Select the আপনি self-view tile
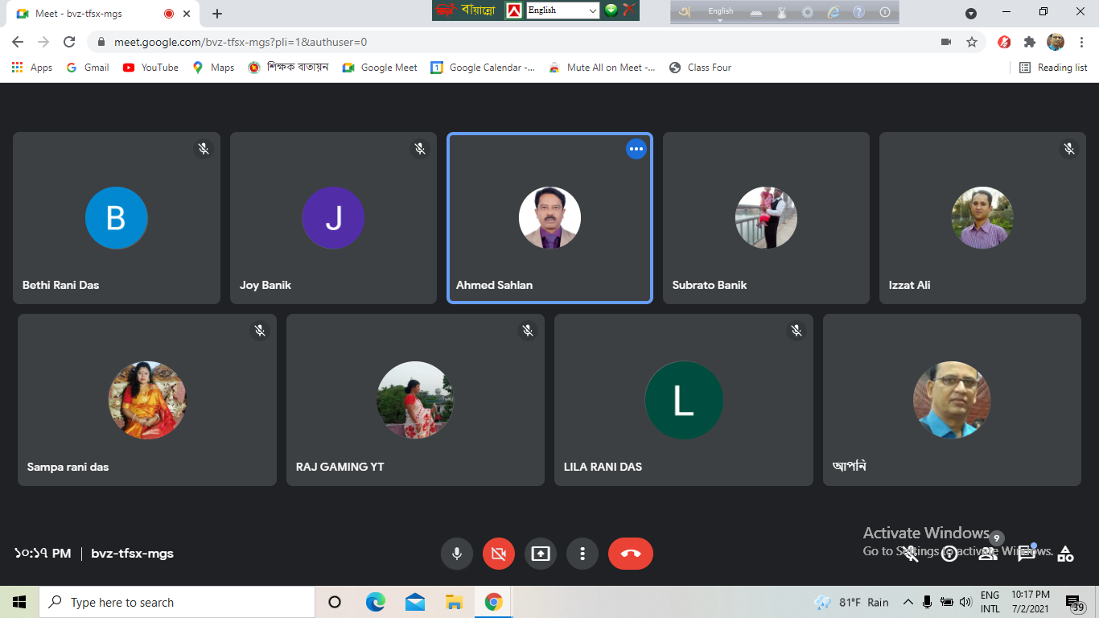This screenshot has width=1099, height=618. click(952, 400)
